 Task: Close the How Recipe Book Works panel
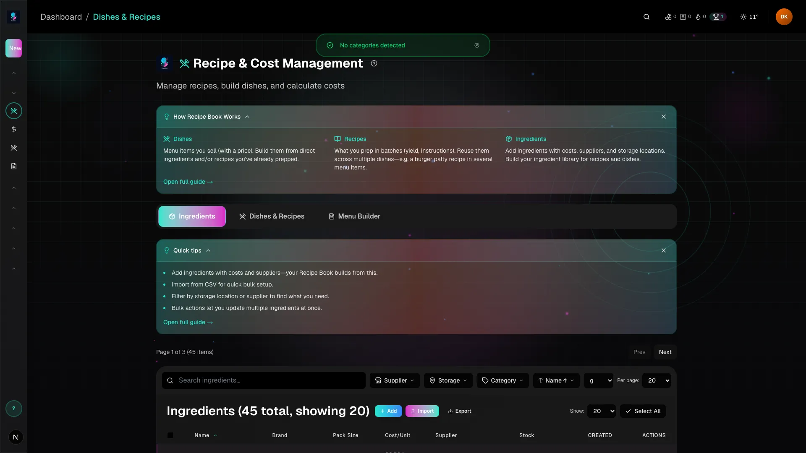point(664,117)
